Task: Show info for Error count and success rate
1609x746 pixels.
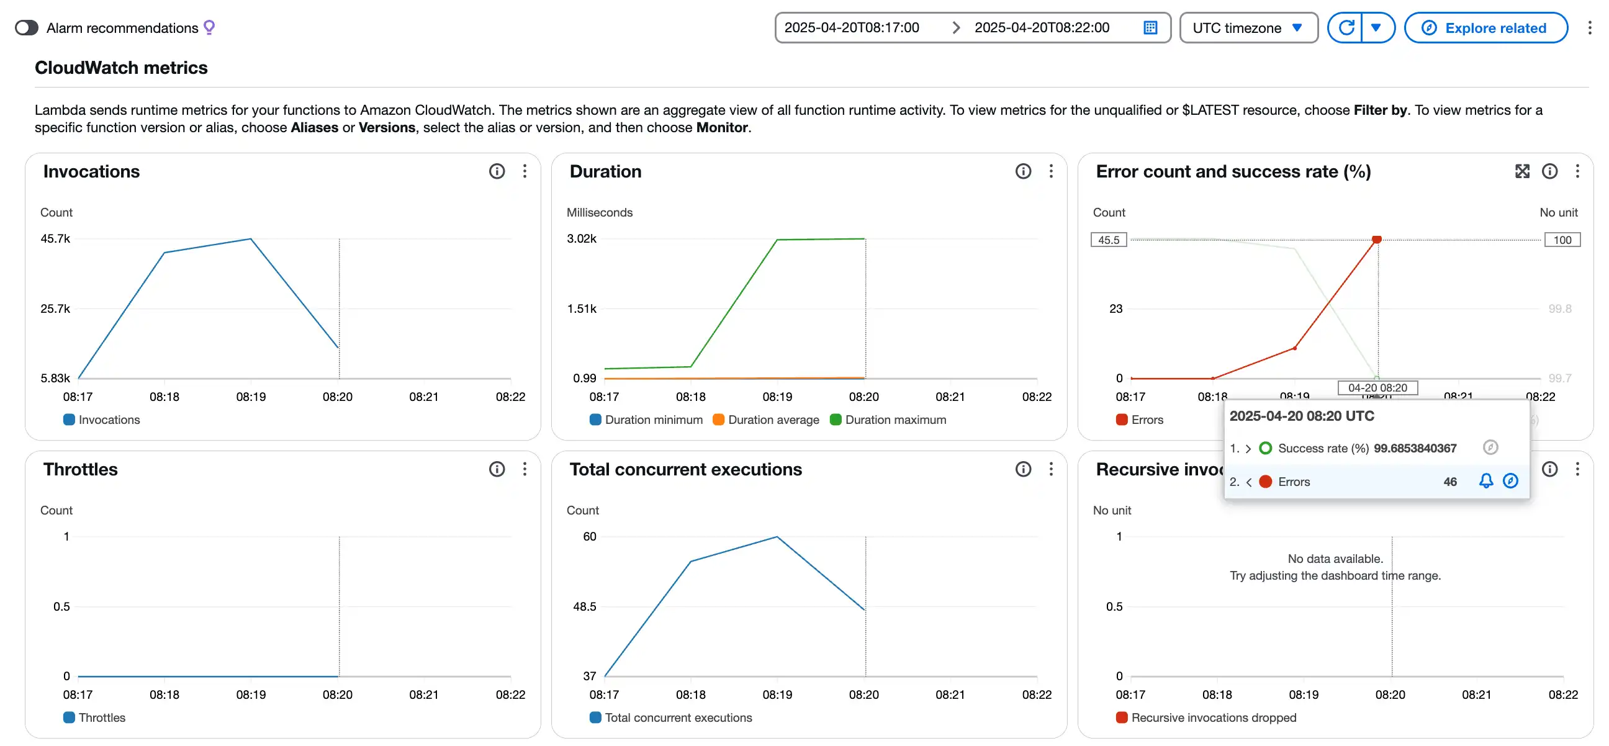Action: 1549,172
